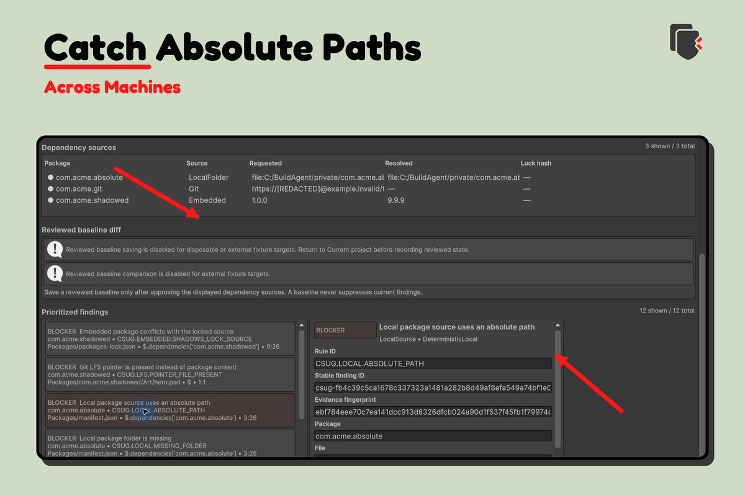Click the Evidence fingerprint field
The image size is (745, 496).
(x=433, y=412)
